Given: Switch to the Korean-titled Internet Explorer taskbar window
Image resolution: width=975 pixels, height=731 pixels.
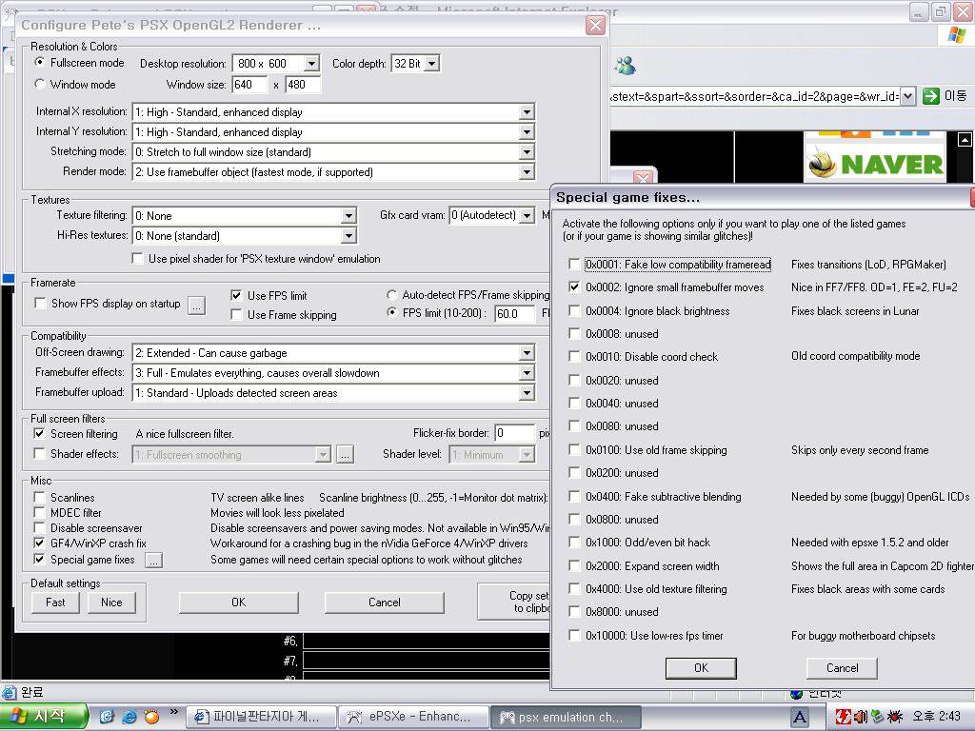Looking at the screenshot, I should click(261, 717).
